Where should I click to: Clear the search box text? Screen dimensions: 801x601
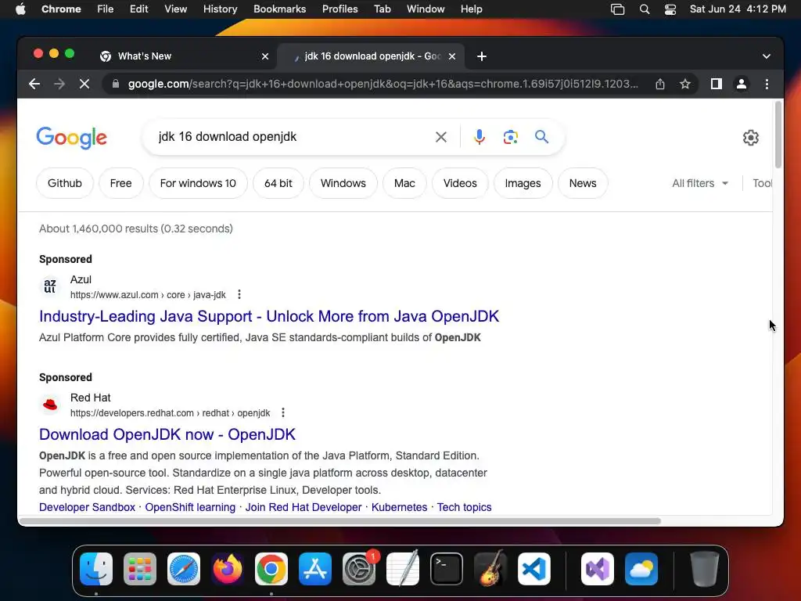point(441,137)
